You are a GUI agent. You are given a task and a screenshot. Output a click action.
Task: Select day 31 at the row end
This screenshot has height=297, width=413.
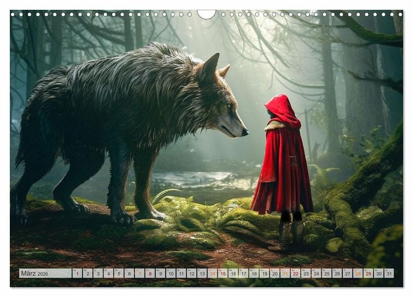389,273
